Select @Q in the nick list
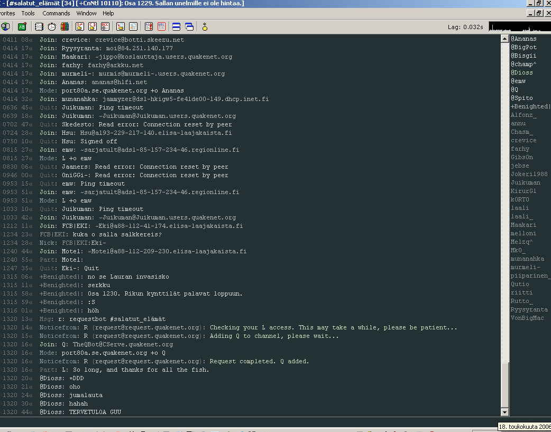Viewport: 551px width, 432px height. click(x=515, y=89)
